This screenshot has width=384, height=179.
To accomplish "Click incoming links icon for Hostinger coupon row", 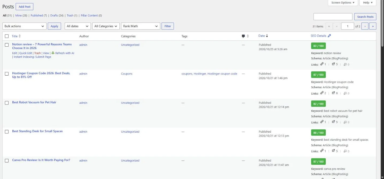I will coord(345,93).
